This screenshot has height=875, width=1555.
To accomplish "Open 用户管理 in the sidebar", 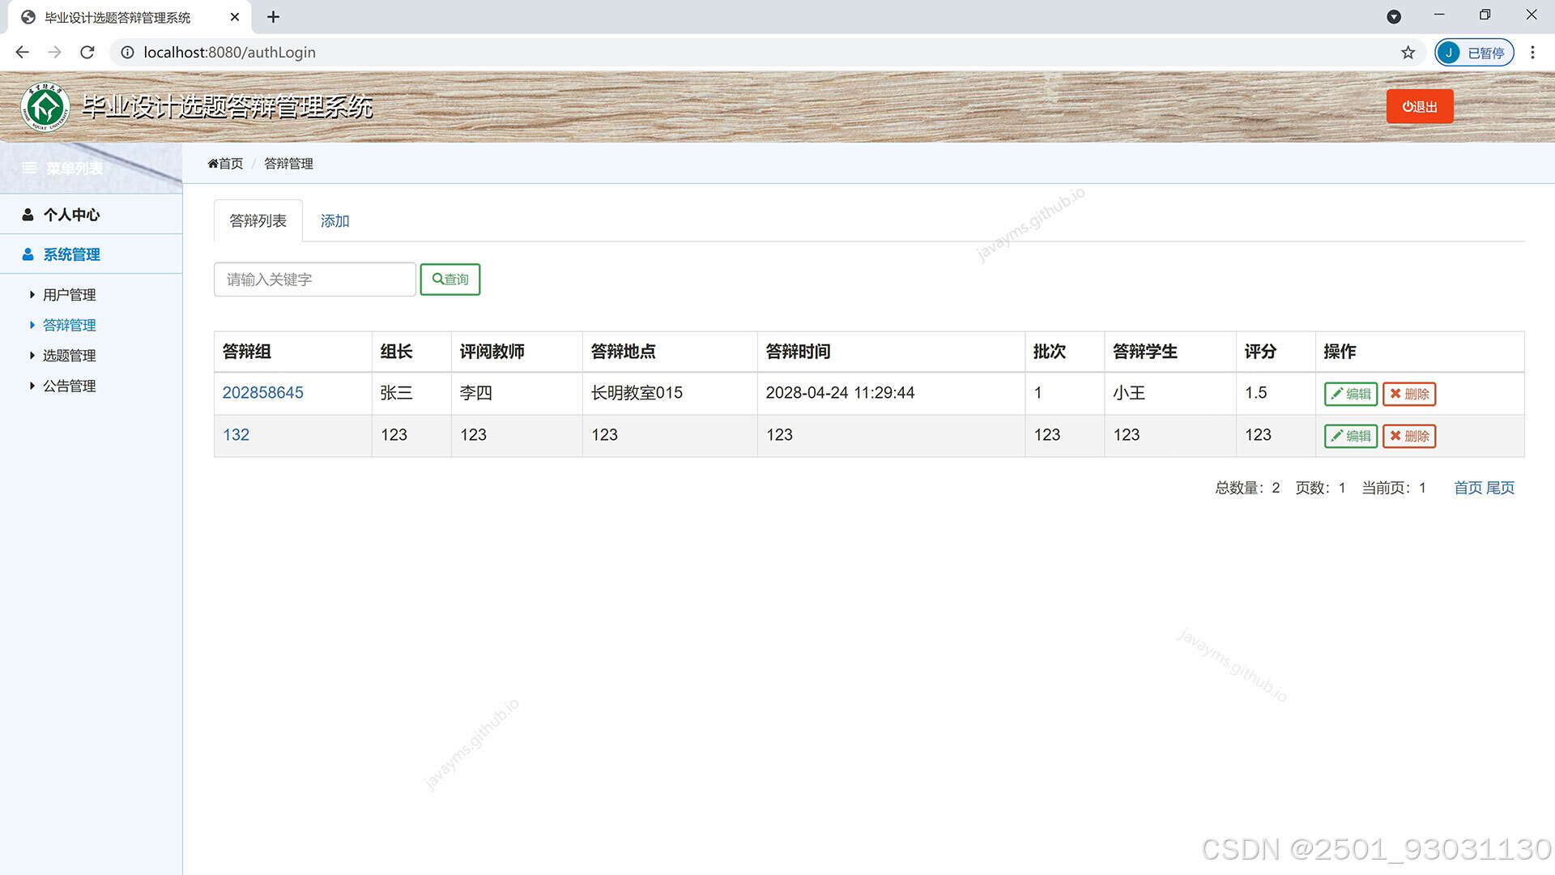I will pyautogui.click(x=69, y=295).
